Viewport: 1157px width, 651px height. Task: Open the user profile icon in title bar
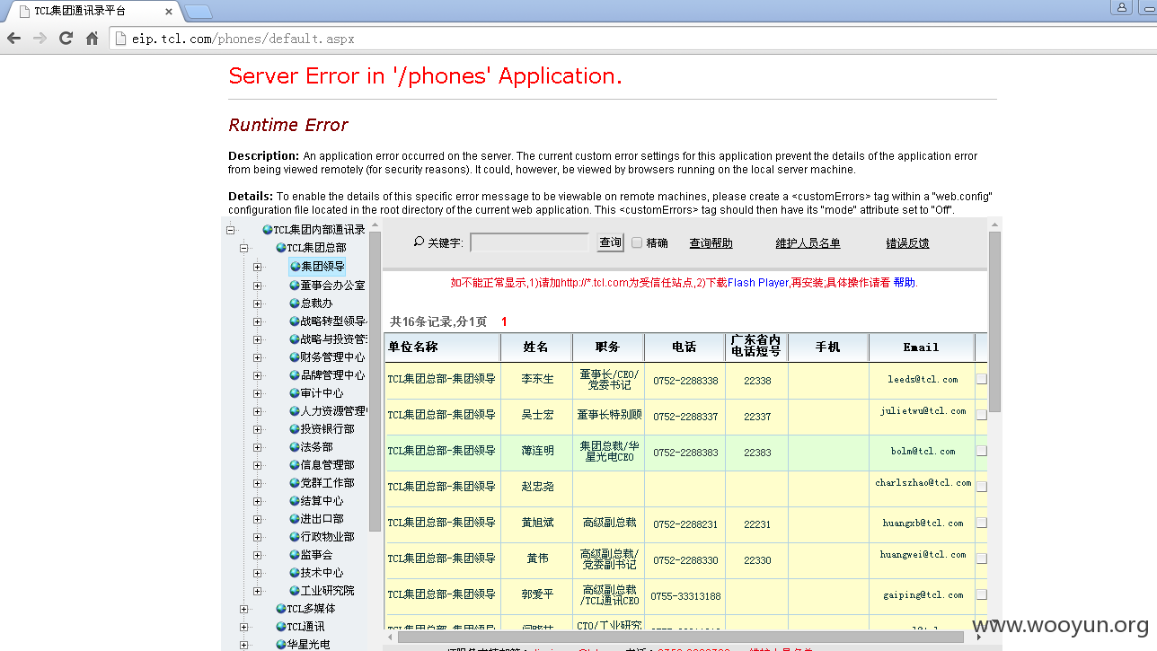tap(1121, 7)
